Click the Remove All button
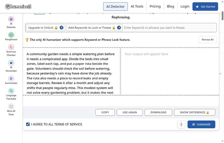Screen dimensions: 224x143 [x=207, y=39]
